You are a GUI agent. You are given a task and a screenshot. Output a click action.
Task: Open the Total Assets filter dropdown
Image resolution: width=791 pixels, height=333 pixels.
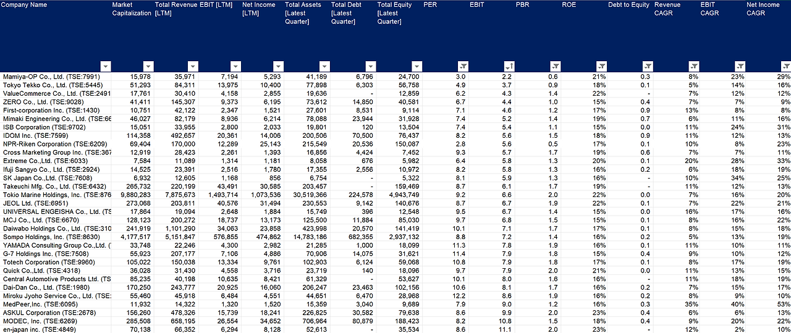click(x=324, y=66)
